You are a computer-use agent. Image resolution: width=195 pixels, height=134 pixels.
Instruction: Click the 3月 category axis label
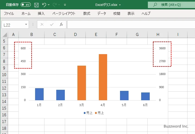pyautogui.click(x=82, y=105)
